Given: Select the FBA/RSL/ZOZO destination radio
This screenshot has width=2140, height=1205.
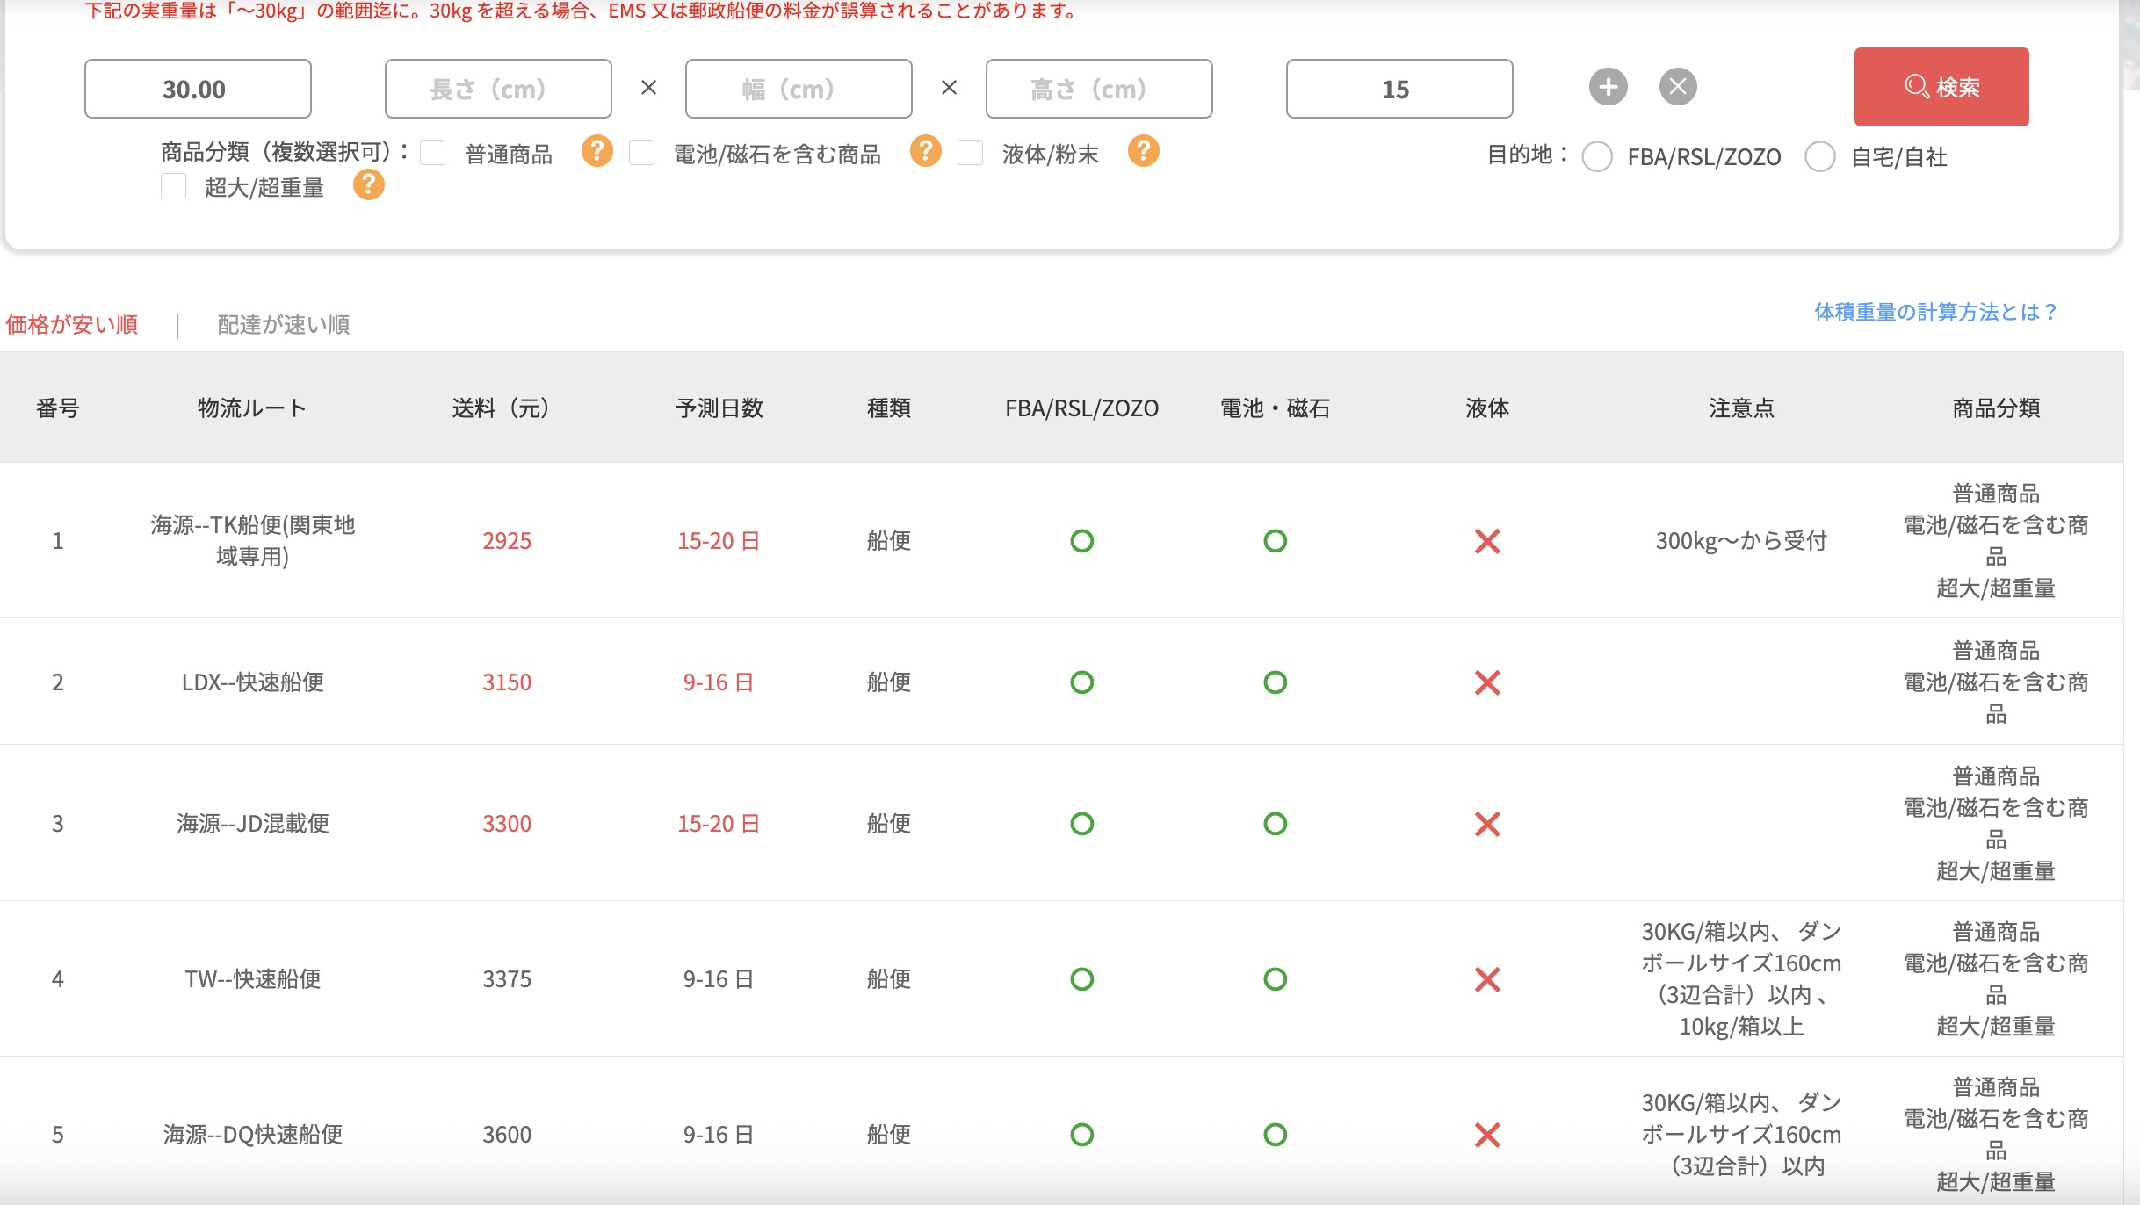Looking at the screenshot, I should [1596, 157].
